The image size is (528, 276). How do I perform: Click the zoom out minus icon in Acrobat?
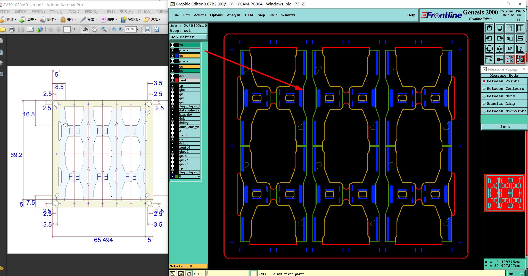(x=114, y=29)
